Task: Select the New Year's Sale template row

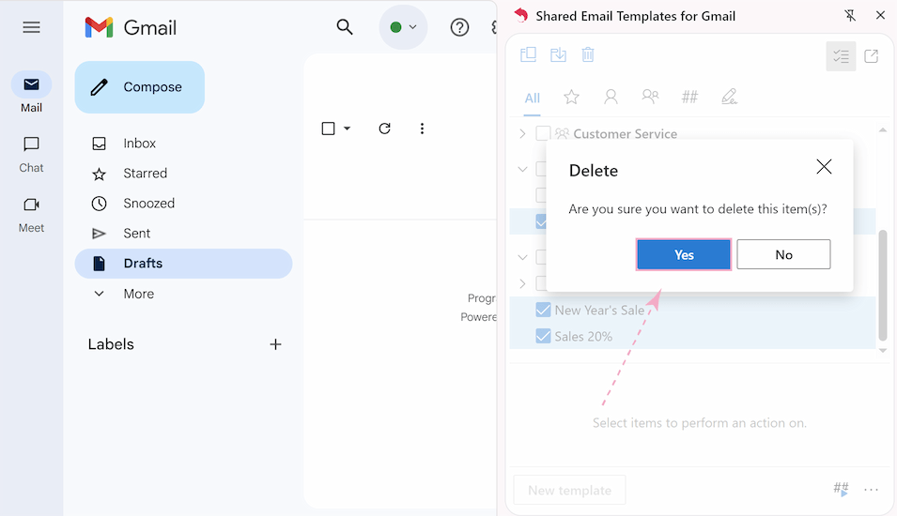Action: tap(692, 310)
